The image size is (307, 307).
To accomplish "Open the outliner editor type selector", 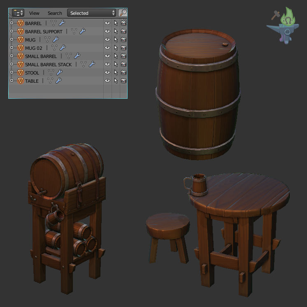I will [18, 13].
